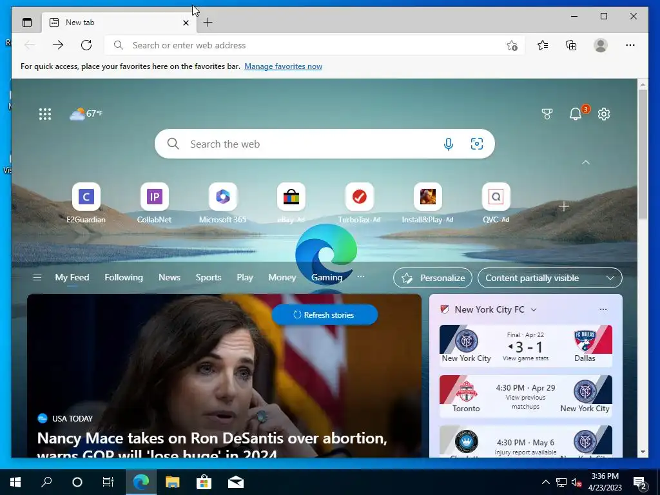Screen dimensions: 660x495
Task: Open Task View on taskbar
Action: point(108,482)
